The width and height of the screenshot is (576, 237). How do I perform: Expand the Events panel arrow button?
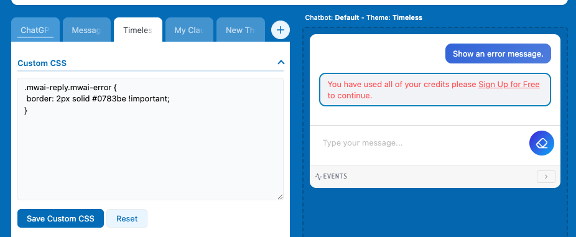click(546, 177)
